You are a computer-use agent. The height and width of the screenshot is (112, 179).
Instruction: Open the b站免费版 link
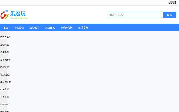coord(5,75)
